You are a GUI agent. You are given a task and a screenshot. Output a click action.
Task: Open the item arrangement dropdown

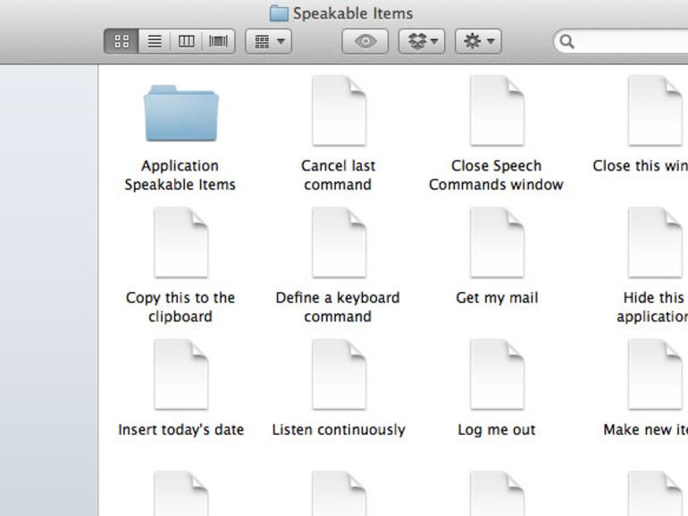tap(269, 42)
